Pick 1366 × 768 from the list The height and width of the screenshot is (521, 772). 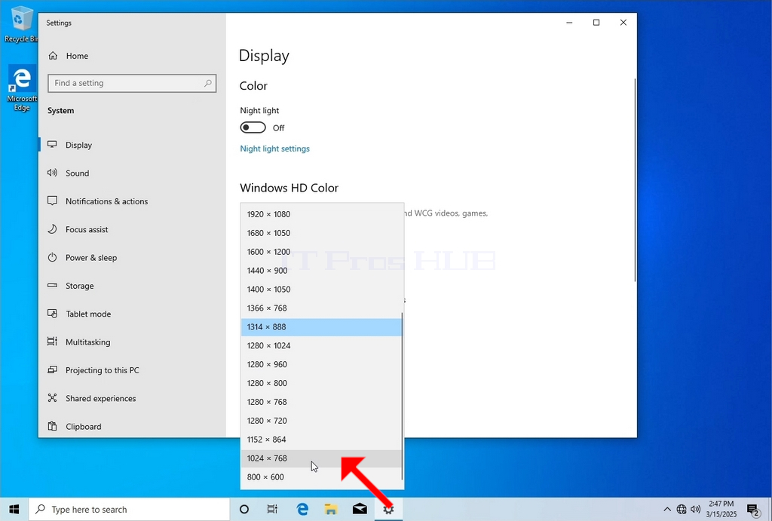pos(322,308)
